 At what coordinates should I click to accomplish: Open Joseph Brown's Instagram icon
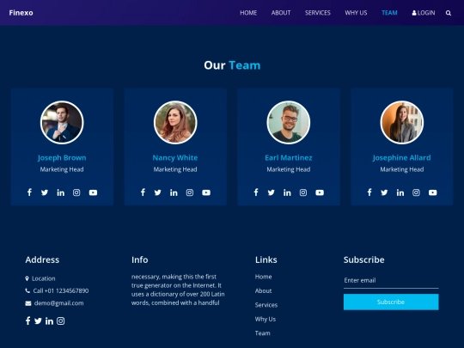[76, 192]
